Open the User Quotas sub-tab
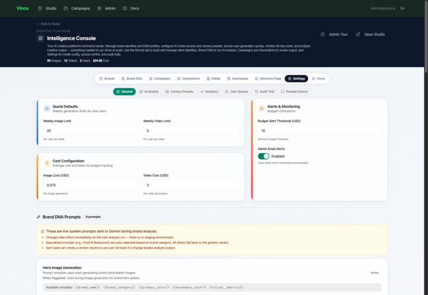Viewport: 428px width, 295px height. point(236,91)
